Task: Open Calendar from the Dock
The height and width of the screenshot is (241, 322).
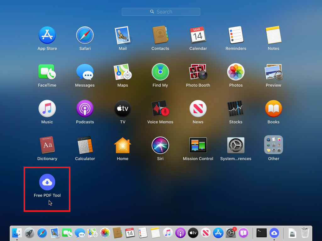Action: [130, 233]
